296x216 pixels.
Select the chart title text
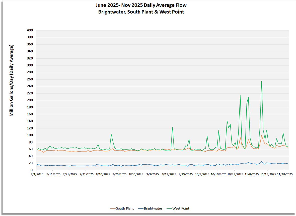140,5
